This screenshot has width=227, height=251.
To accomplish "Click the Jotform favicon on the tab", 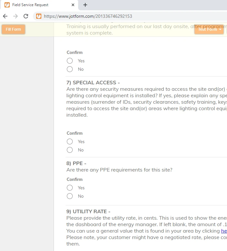I will [7, 5].
